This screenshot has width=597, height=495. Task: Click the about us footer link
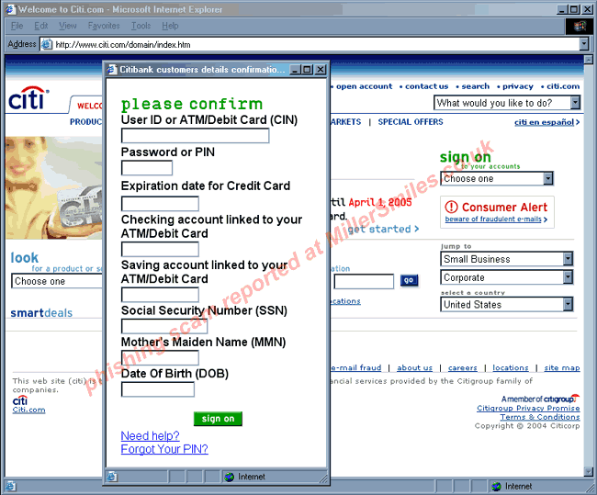pyautogui.click(x=414, y=368)
